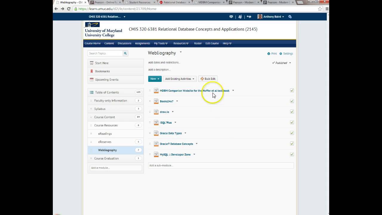Click the browser forward arrow
The image size is (382, 215).
62,9
